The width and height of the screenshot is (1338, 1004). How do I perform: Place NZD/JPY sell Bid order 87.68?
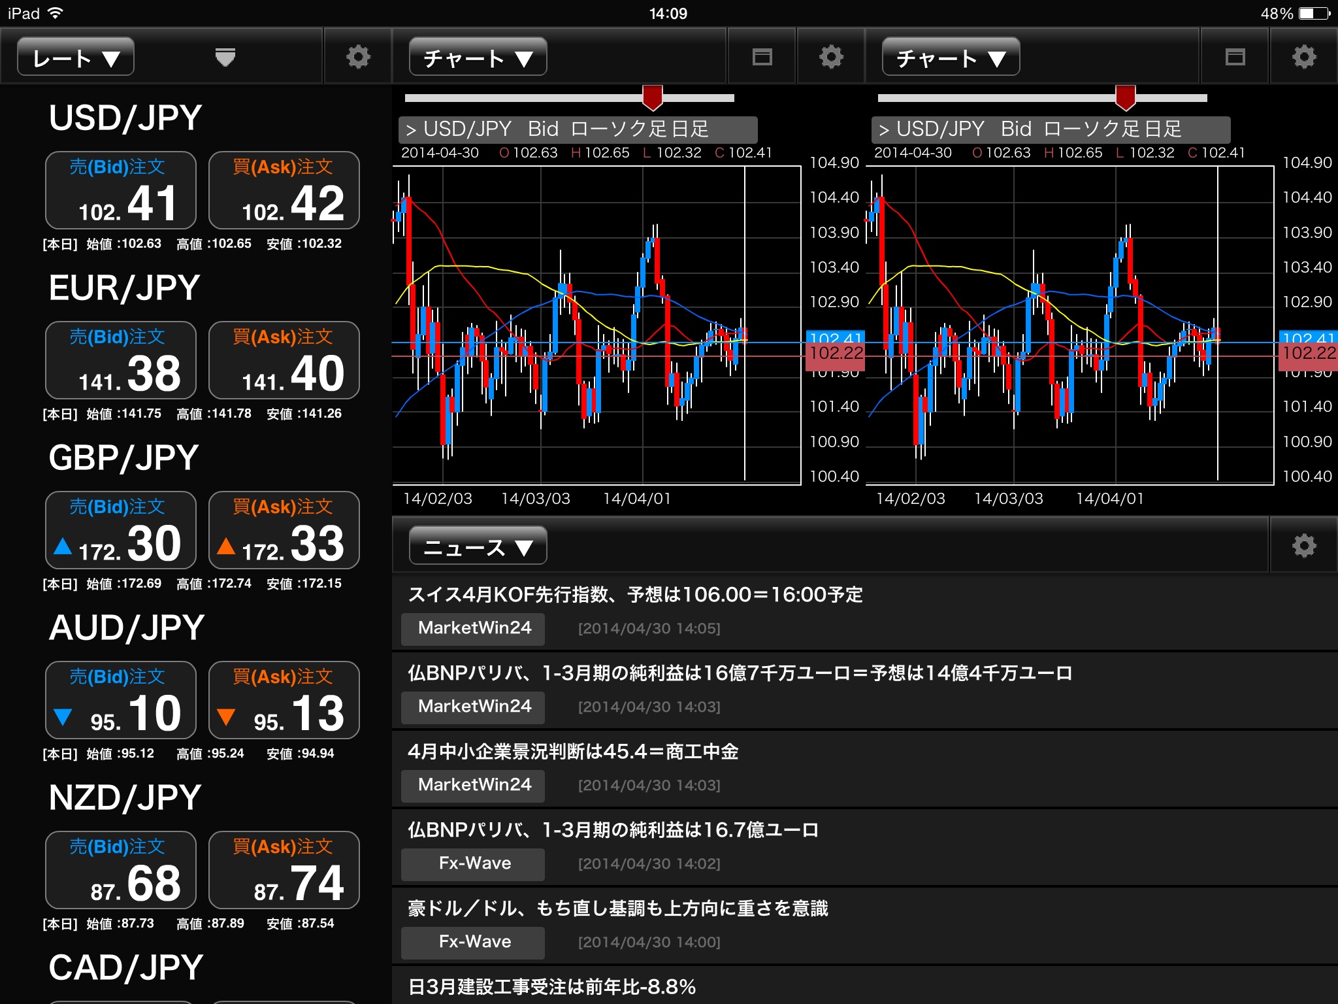(121, 870)
